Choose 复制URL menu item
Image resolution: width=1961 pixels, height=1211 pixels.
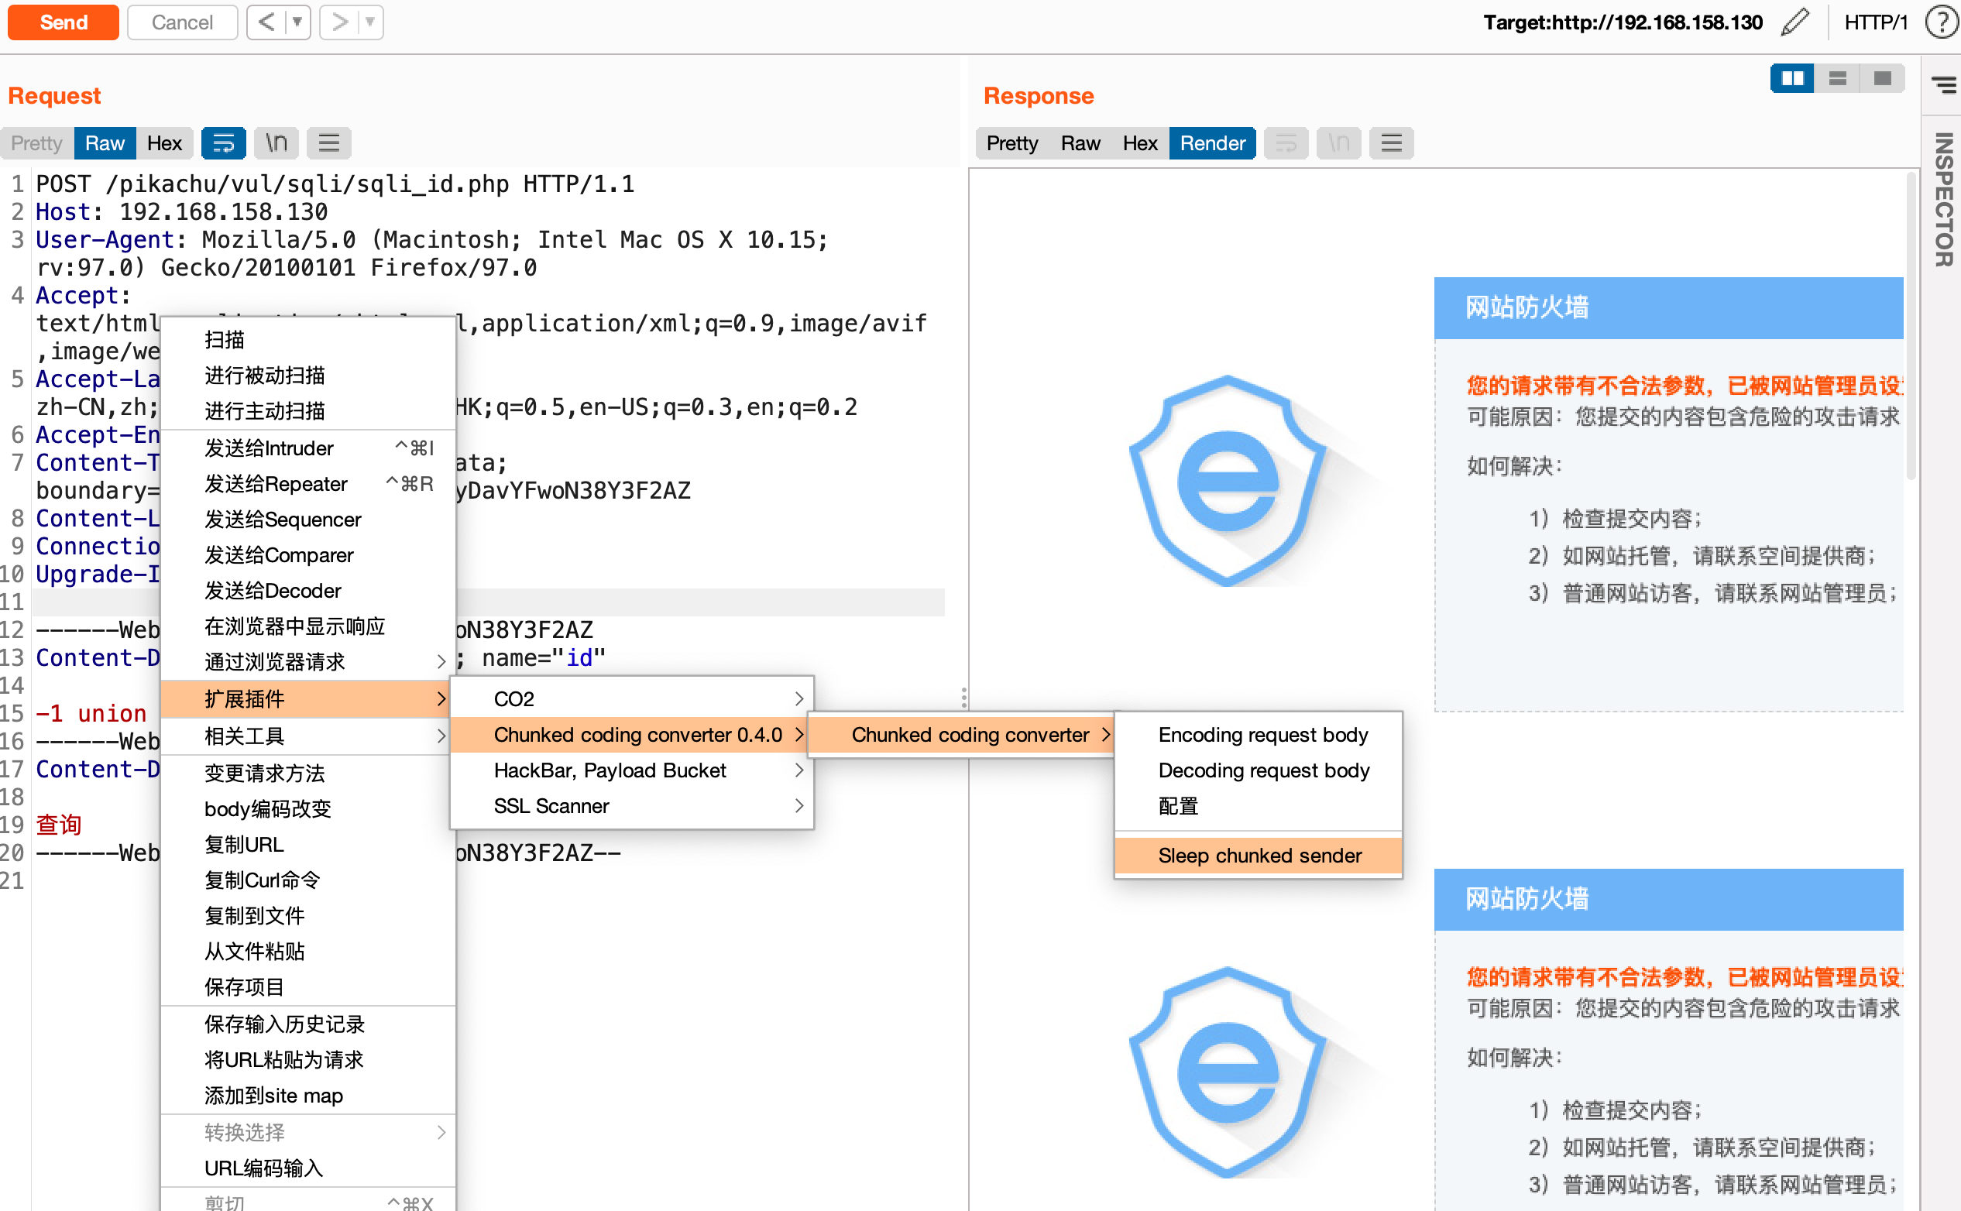pos(308,845)
